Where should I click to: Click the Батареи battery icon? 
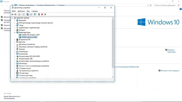click(17, 30)
